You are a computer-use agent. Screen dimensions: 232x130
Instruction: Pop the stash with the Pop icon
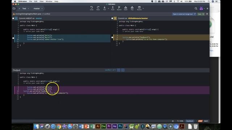[x=132, y=8]
